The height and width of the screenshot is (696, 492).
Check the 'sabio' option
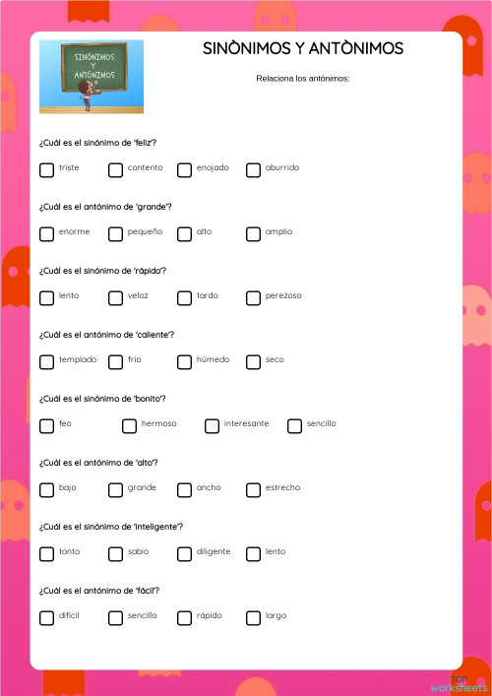point(115,554)
